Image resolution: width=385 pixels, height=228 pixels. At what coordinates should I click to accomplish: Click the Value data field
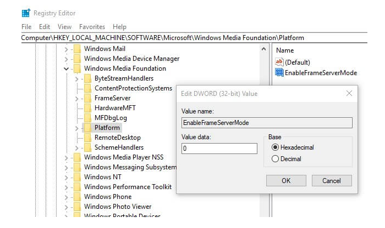coord(219,149)
